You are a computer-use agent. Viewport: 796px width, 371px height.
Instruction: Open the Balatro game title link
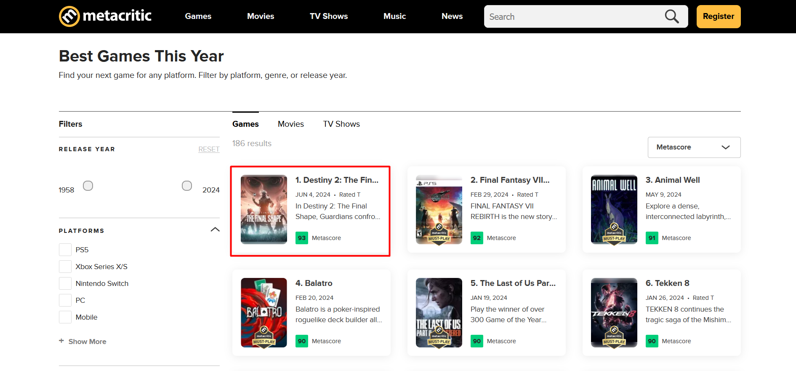pyautogui.click(x=314, y=283)
